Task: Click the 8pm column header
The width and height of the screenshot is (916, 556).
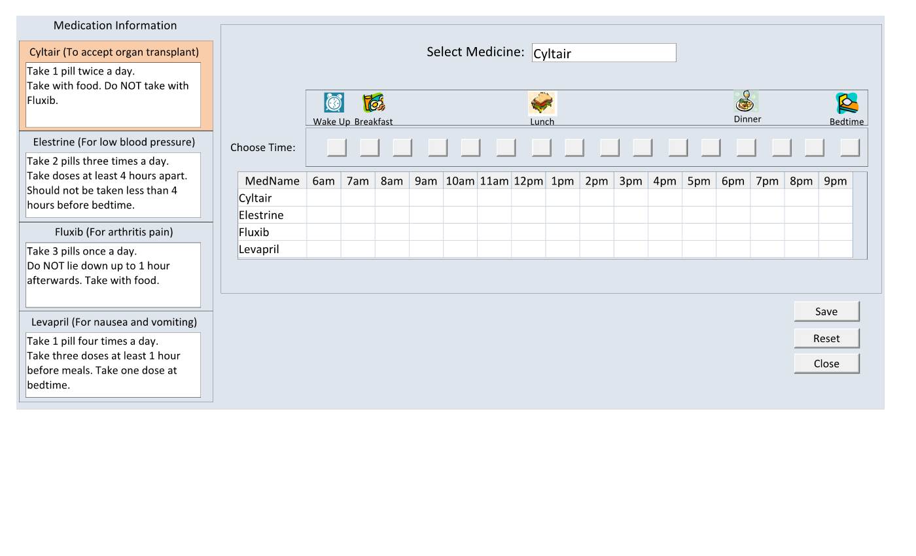Action: [801, 181]
